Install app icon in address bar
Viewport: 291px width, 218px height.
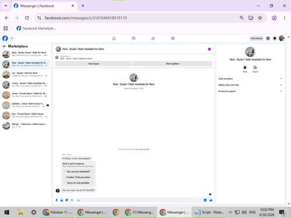tap(251, 18)
